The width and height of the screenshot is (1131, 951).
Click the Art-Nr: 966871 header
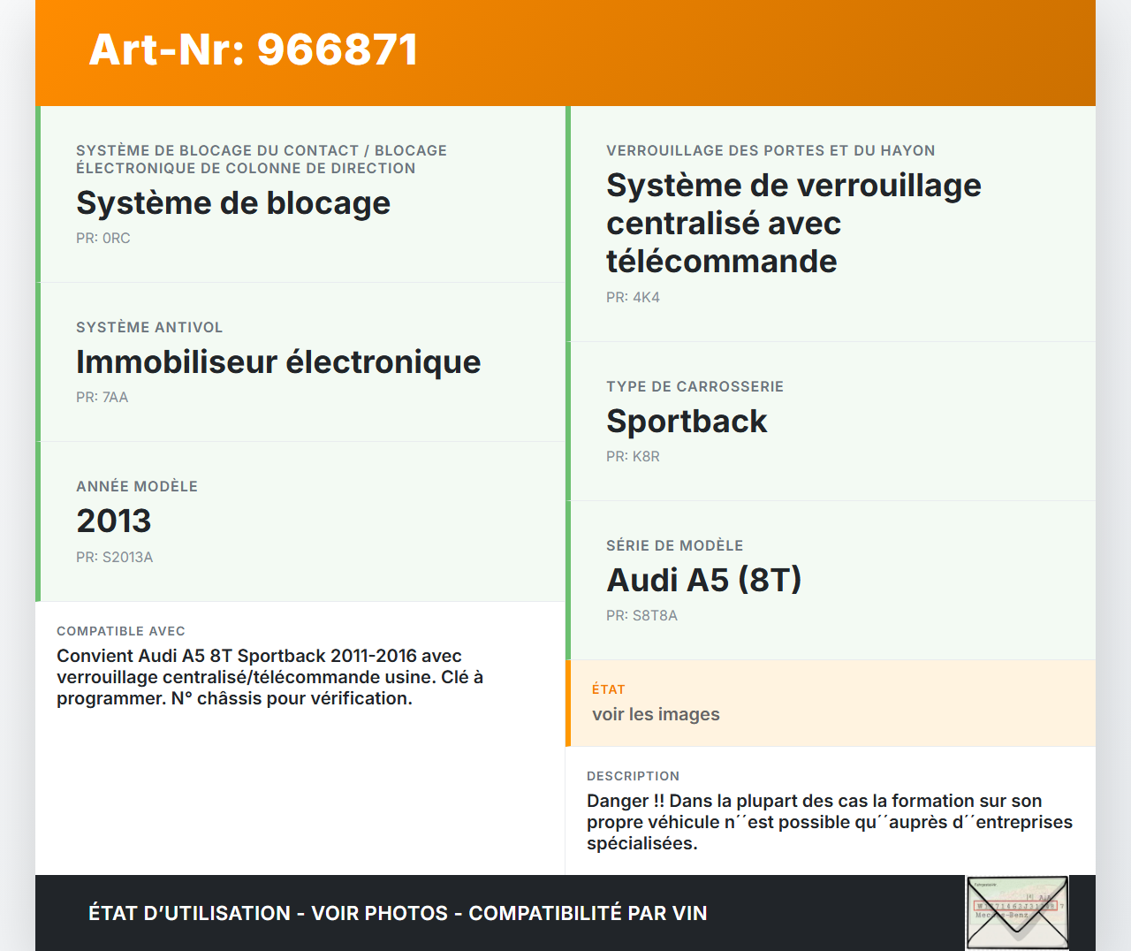coord(253,50)
